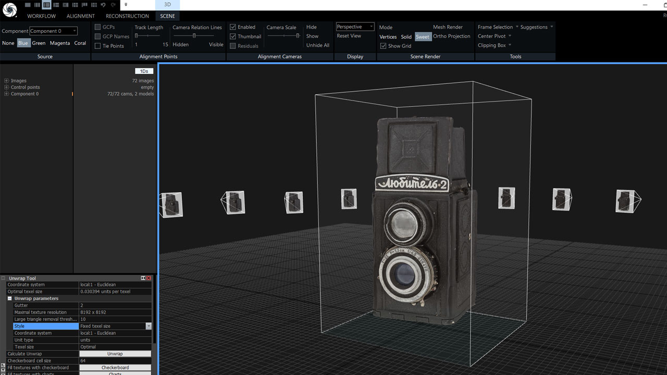
Task: Click the Camera Relation Lines slider
Action: 194,36
